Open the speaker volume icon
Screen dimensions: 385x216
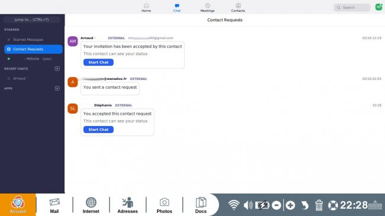(248, 205)
